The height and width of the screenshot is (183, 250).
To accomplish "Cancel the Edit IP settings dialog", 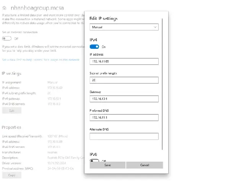I will coord(144,165).
